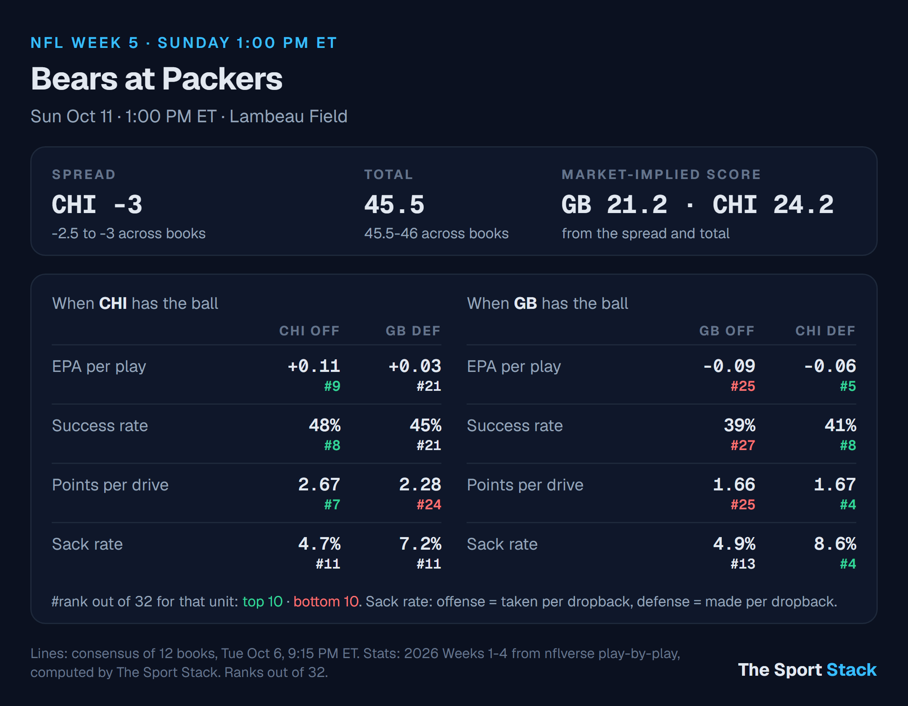Click the 'When GB has the ball' heading
Viewport: 908px width, 706px height.
[x=548, y=303]
